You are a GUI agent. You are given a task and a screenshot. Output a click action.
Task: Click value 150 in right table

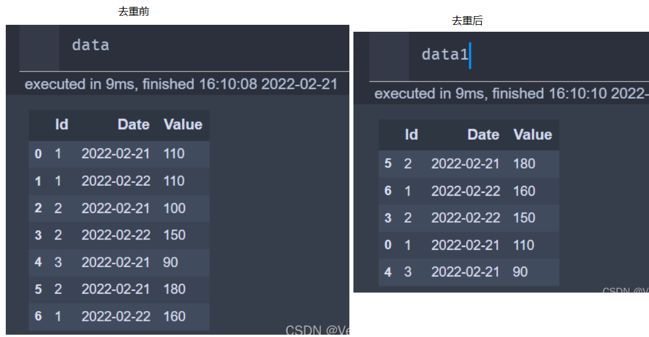524,218
